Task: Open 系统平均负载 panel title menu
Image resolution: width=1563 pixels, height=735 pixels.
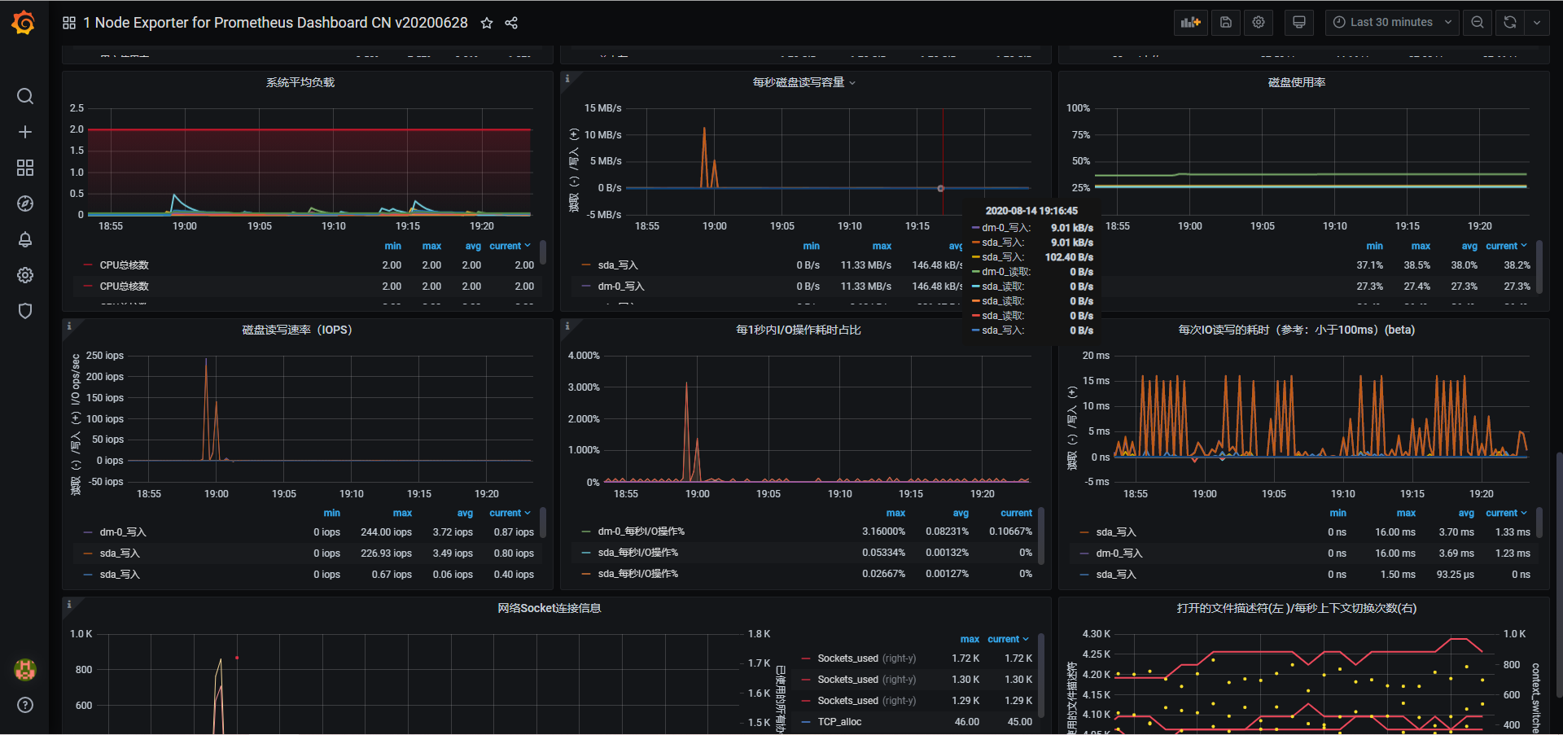Action: tap(300, 82)
